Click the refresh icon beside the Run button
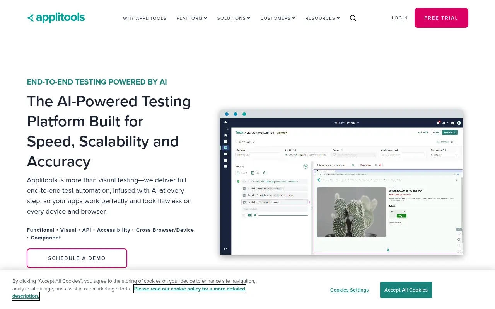495x309 pixels. (265, 173)
